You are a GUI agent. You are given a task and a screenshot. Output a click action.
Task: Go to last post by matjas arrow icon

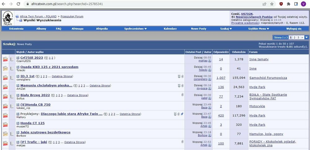coord(210,61)
